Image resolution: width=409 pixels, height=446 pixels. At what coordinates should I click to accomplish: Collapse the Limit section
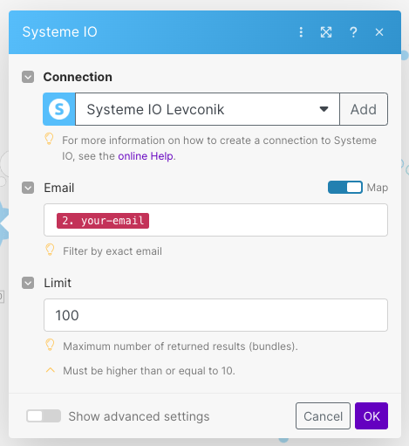click(28, 283)
